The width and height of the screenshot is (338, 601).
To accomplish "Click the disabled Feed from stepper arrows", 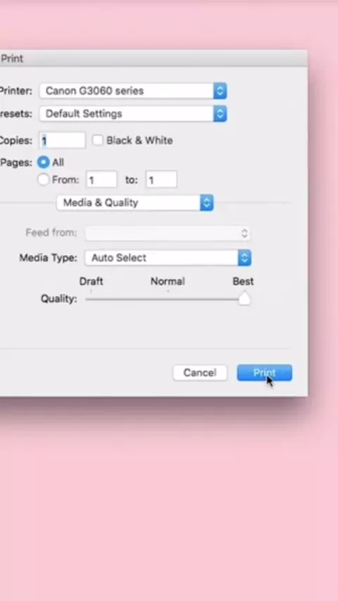I will [x=244, y=234].
